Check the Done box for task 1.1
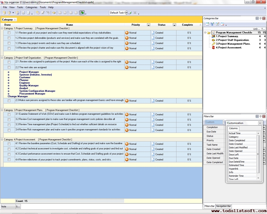Viewport: 267px width, 214px height. click(9, 33)
